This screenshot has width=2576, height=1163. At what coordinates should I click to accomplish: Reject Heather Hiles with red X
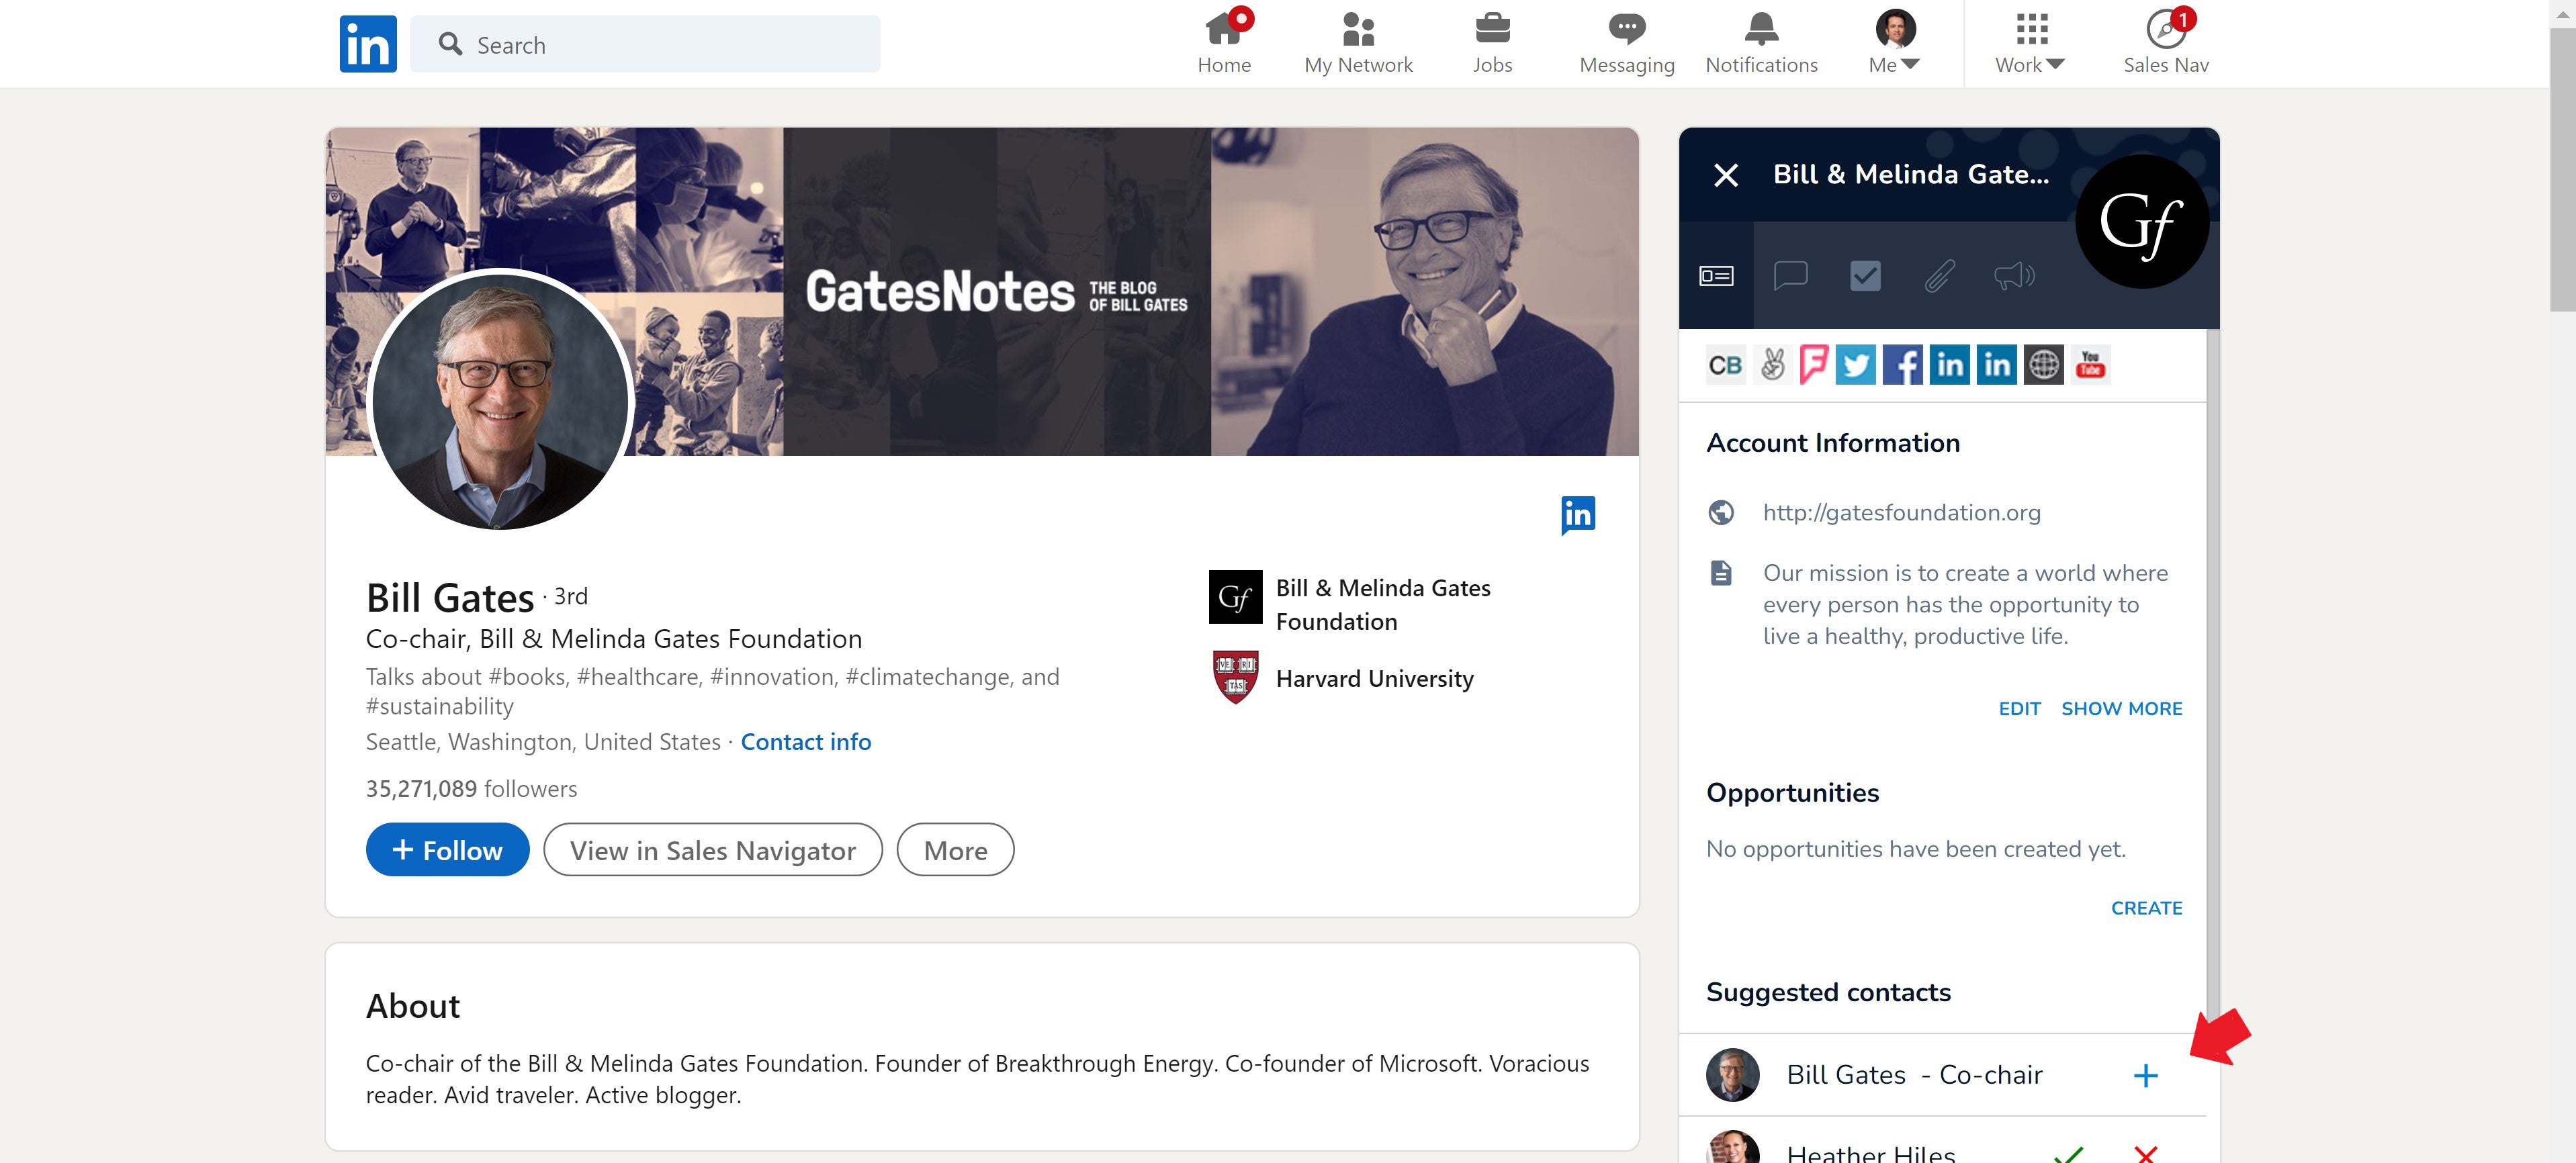[2145, 1153]
